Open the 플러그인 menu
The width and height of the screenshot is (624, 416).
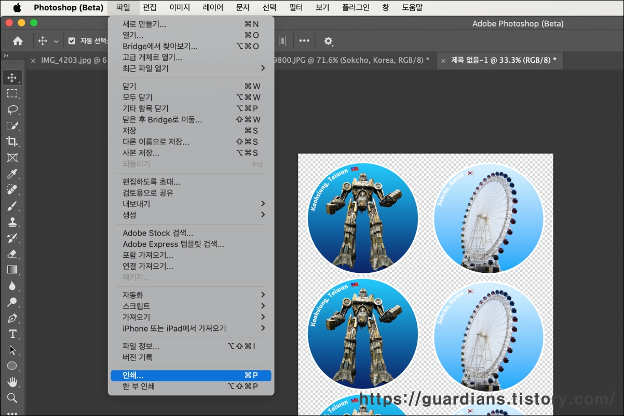tap(356, 8)
